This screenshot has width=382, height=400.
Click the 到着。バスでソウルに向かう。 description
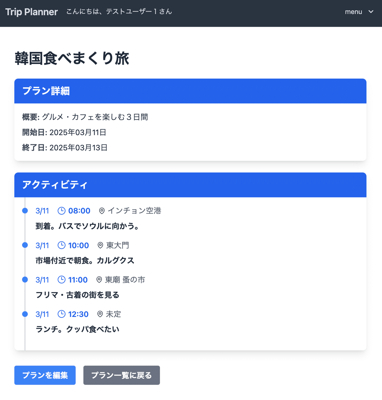coord(87,226)
